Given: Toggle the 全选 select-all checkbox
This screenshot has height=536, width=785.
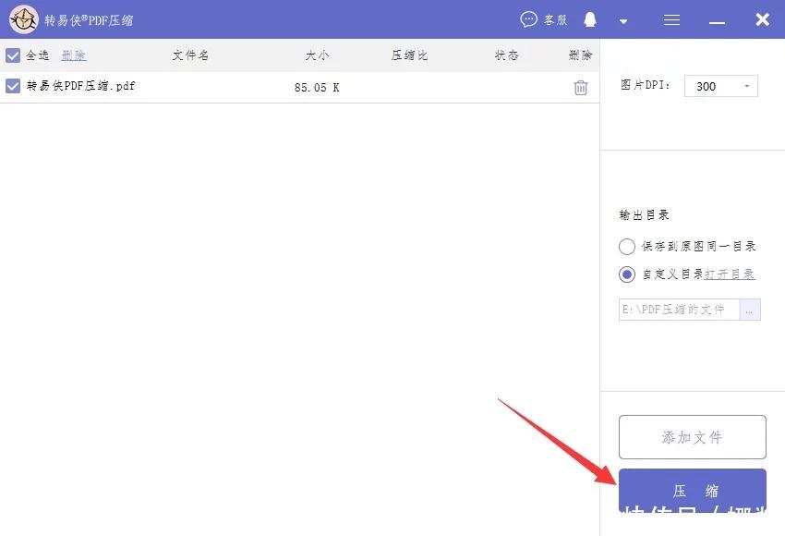Looking at the screenshot, I should coord(13,54).
